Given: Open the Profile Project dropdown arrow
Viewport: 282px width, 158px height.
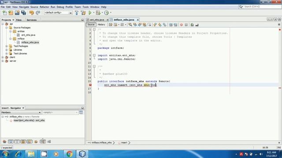Looking at the screenshot, I should (x=111, y=13).
